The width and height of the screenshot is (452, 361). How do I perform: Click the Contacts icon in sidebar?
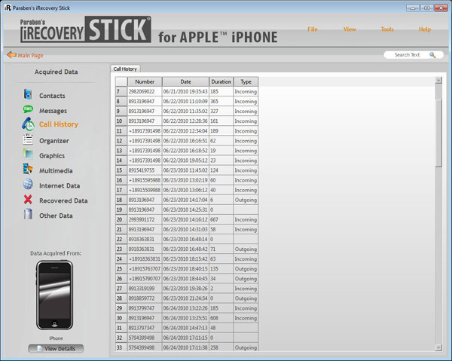point(28,95)
